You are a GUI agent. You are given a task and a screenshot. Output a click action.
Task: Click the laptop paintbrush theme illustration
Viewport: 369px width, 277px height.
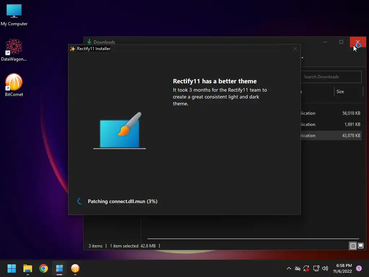120,131
